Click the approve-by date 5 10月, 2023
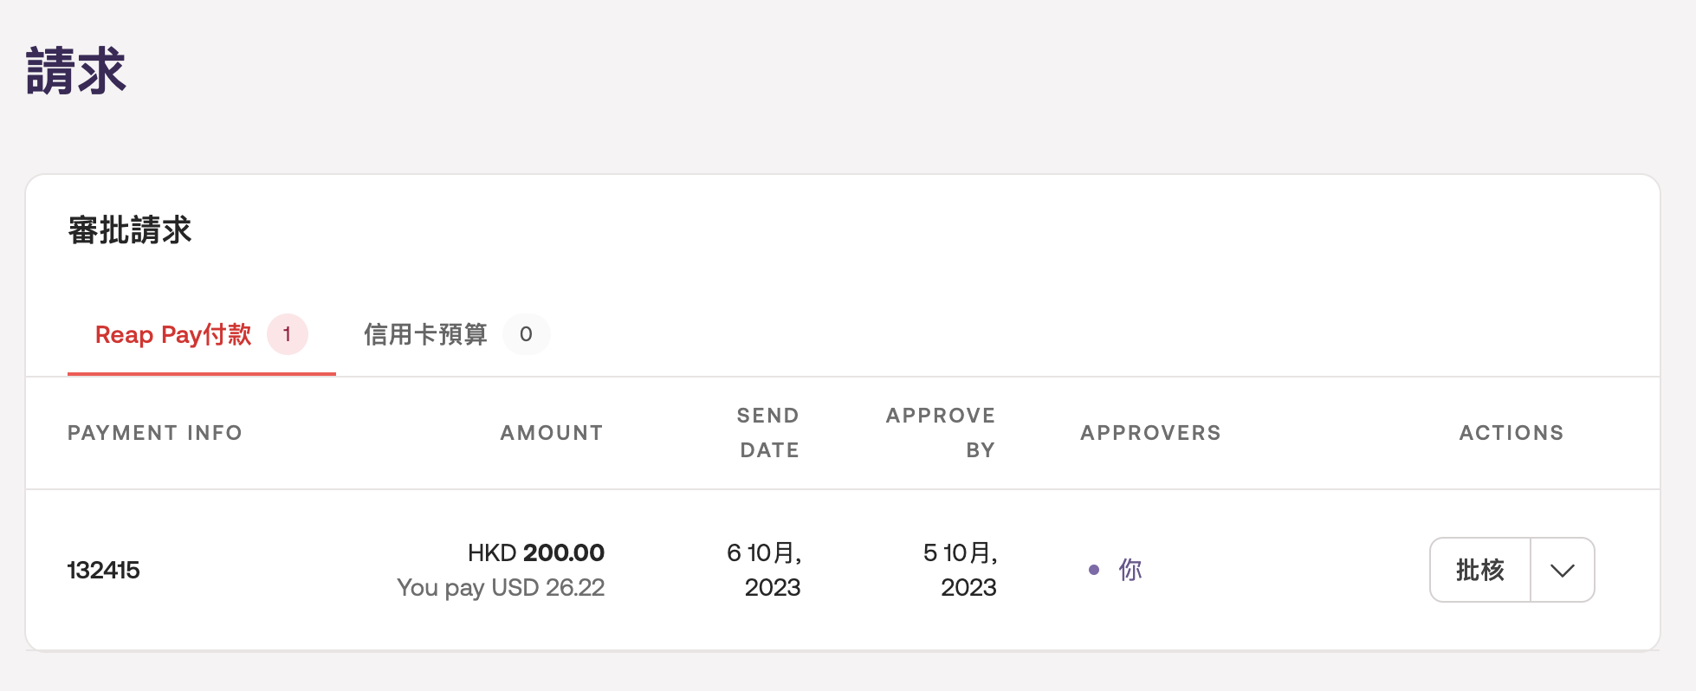The width and height of the screenshot is (1696, 691). click(961, 570)
